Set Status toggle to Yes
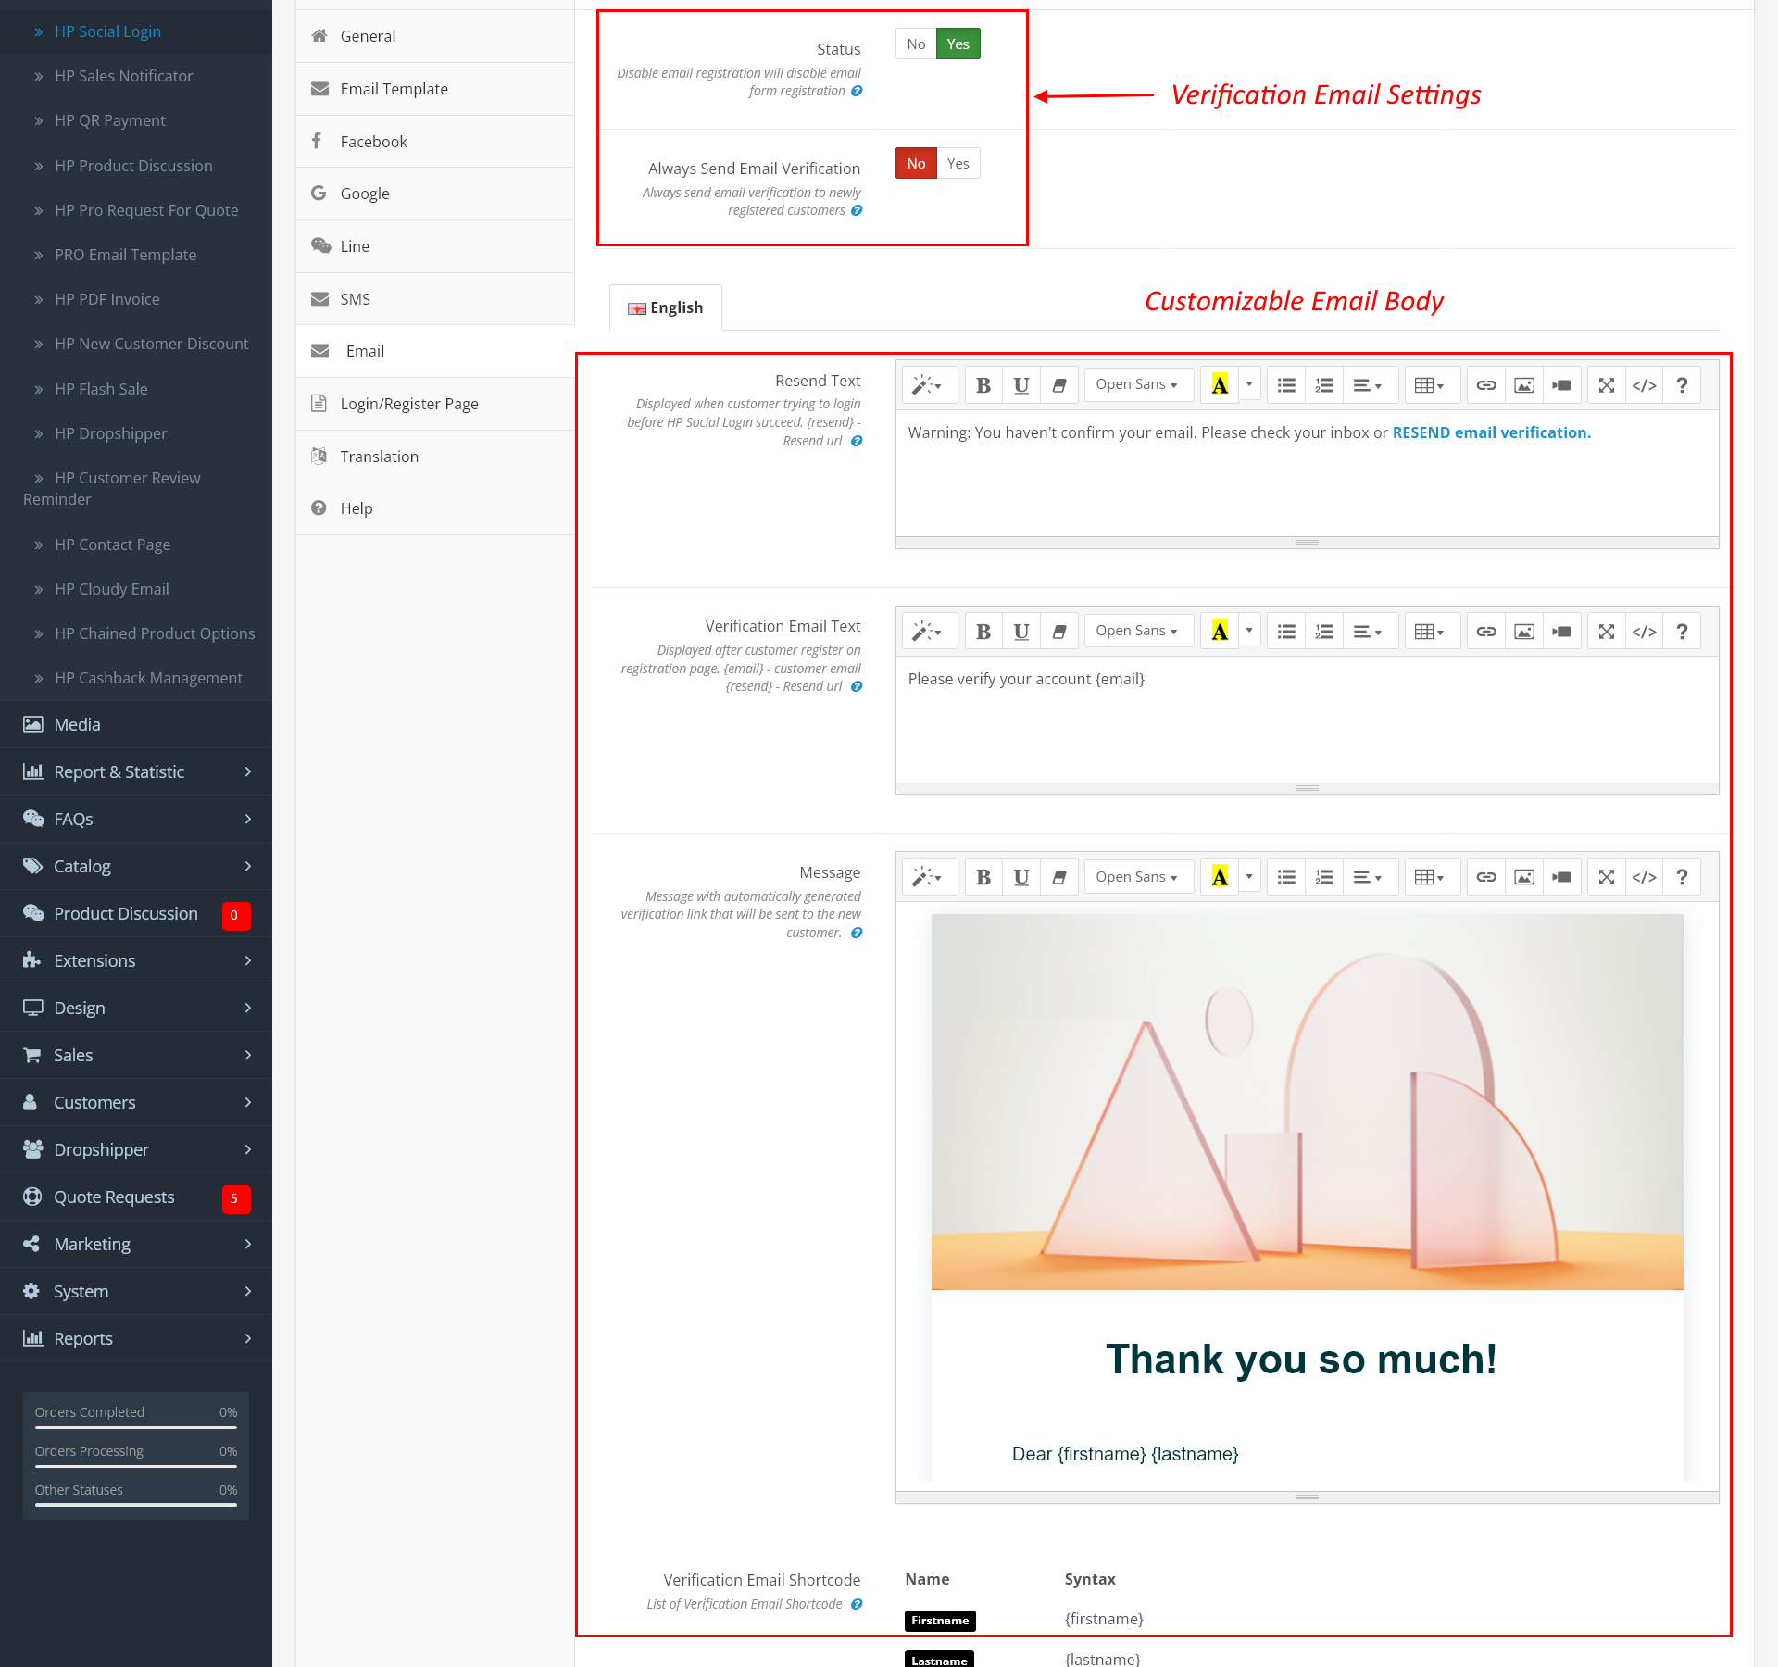Viewport: 1778px width, 1667px height. click(958, 44)
